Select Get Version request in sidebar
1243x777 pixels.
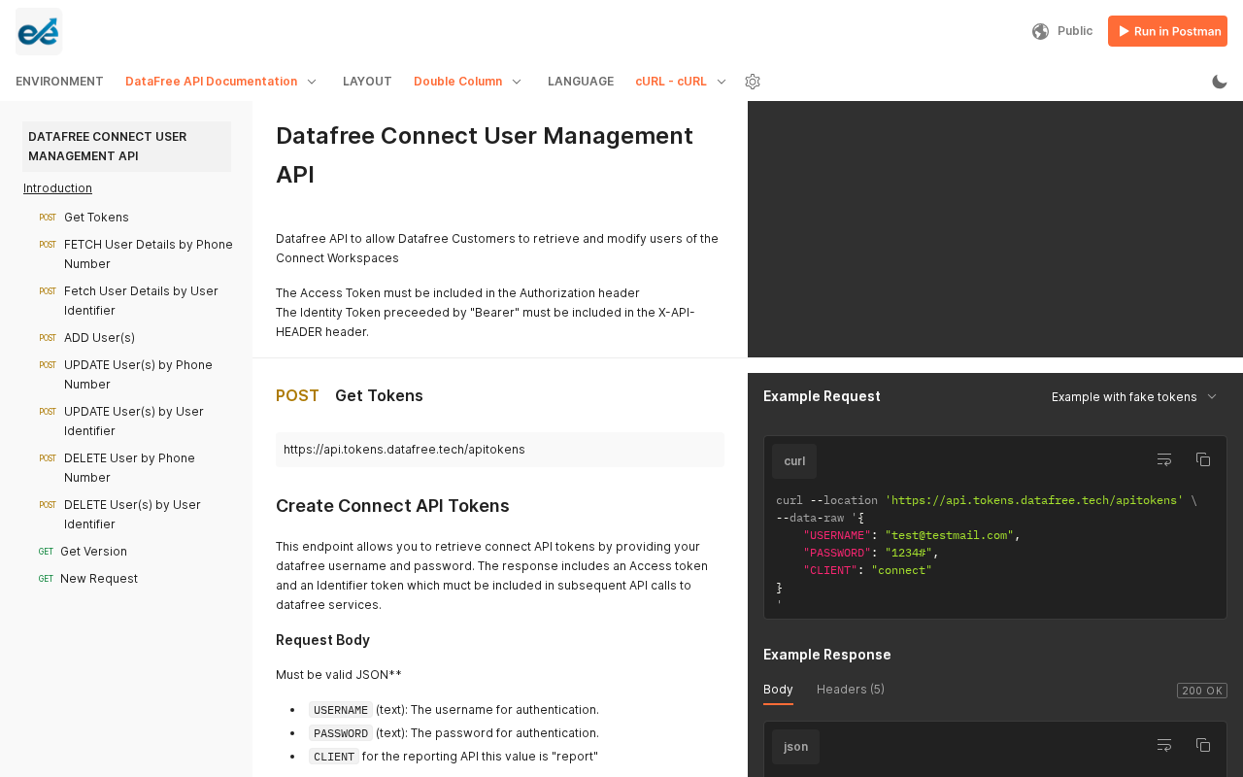click(93, 552)
